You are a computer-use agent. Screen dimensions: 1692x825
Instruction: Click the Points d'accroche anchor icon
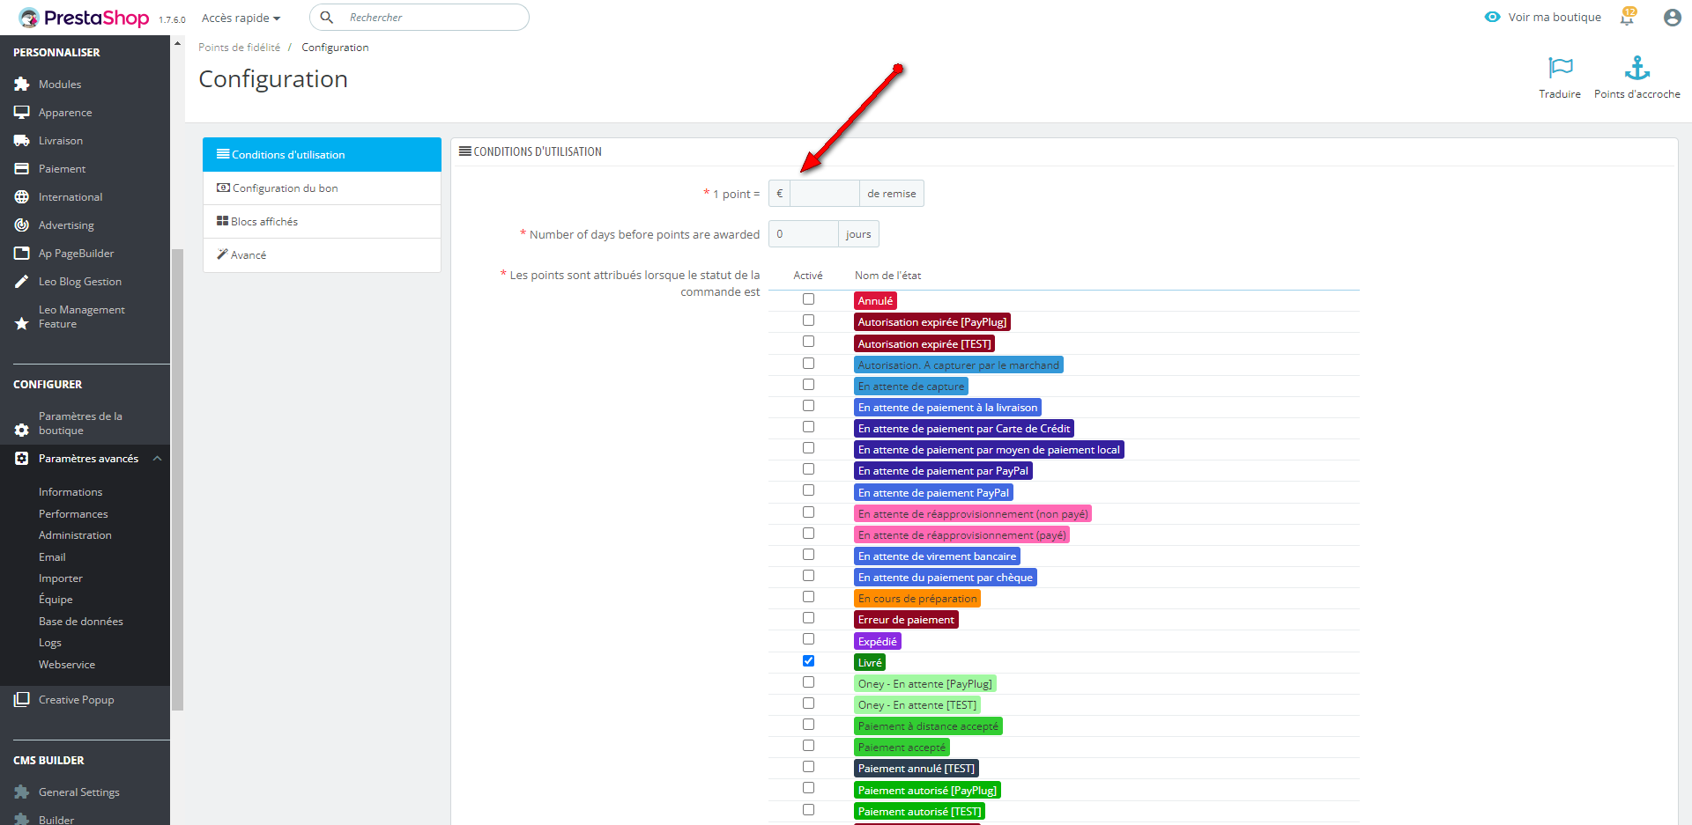click(1637, 68)
